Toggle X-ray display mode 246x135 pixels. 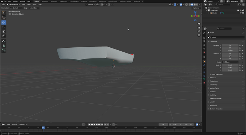[186, 5]
